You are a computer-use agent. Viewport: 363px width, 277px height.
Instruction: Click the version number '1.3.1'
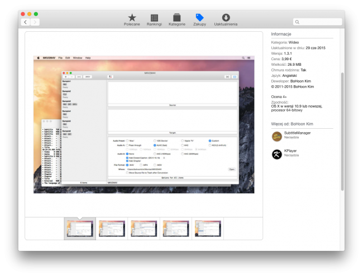(288, 54)
